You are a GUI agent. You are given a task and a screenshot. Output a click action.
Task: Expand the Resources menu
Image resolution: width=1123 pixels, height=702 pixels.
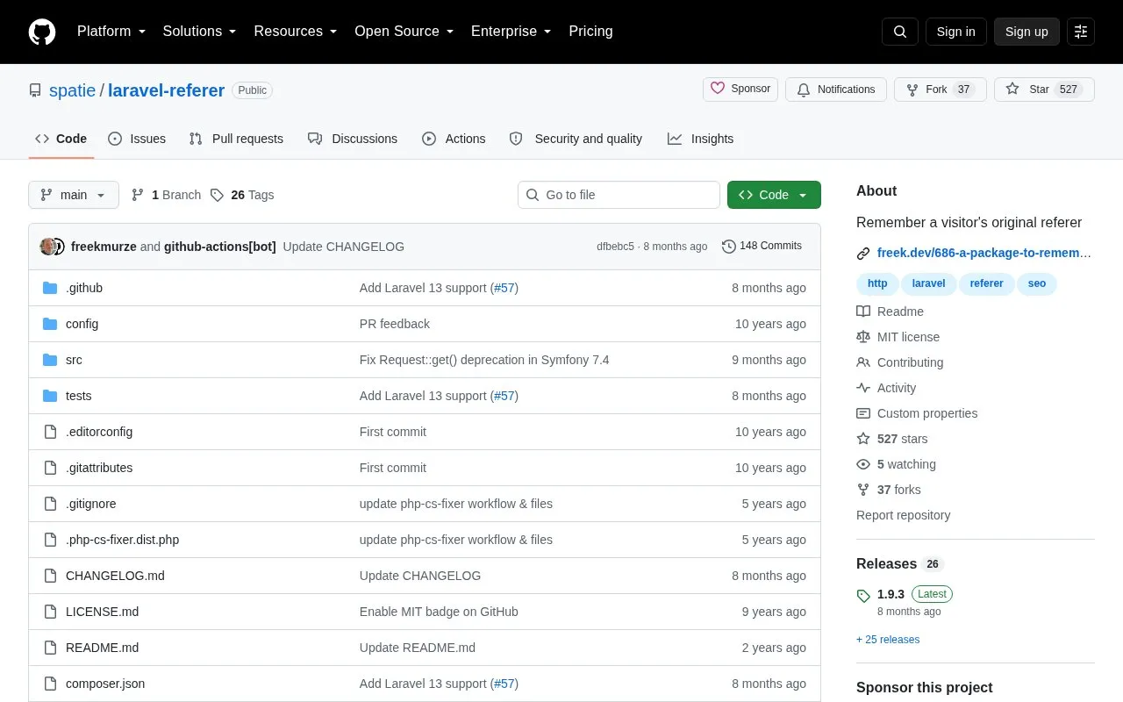pos(296,32)
